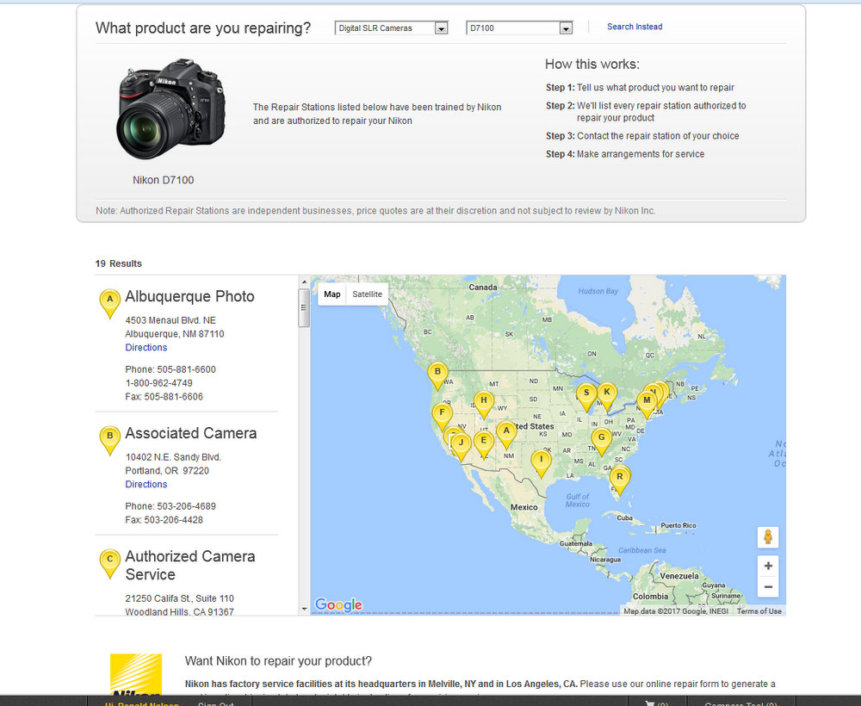Click map marker B in Washington

437,374
